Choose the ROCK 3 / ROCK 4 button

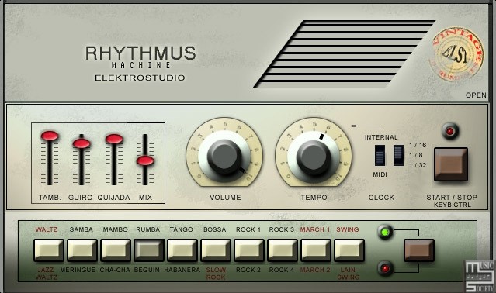click(283, 250)
